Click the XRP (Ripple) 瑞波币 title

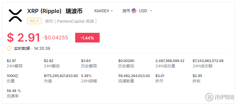pyautogui.click(x=55, y=11)
